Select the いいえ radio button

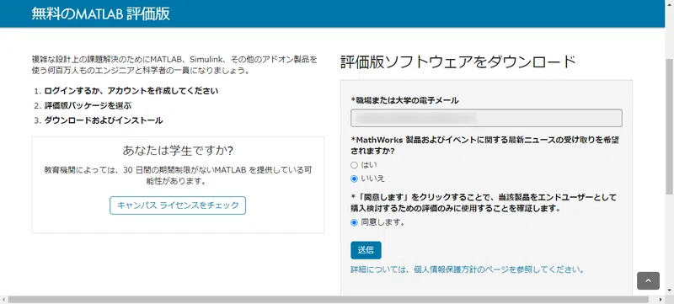click(354, 179)
